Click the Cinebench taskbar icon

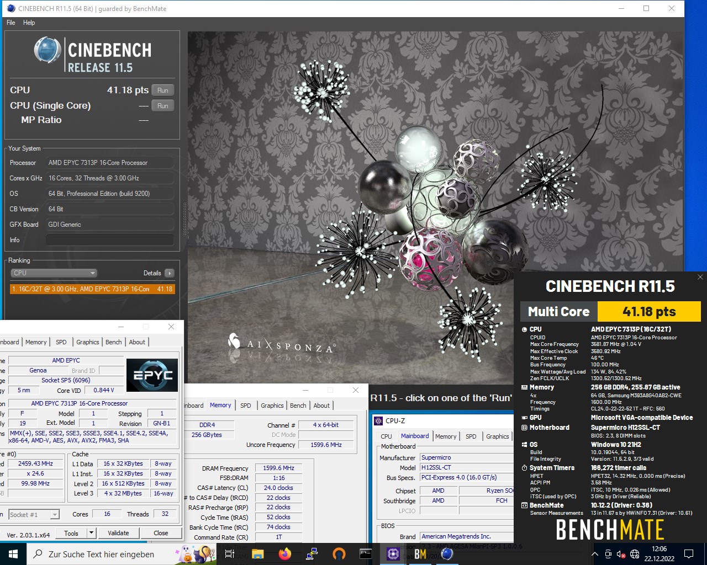(x=447, y=554)
